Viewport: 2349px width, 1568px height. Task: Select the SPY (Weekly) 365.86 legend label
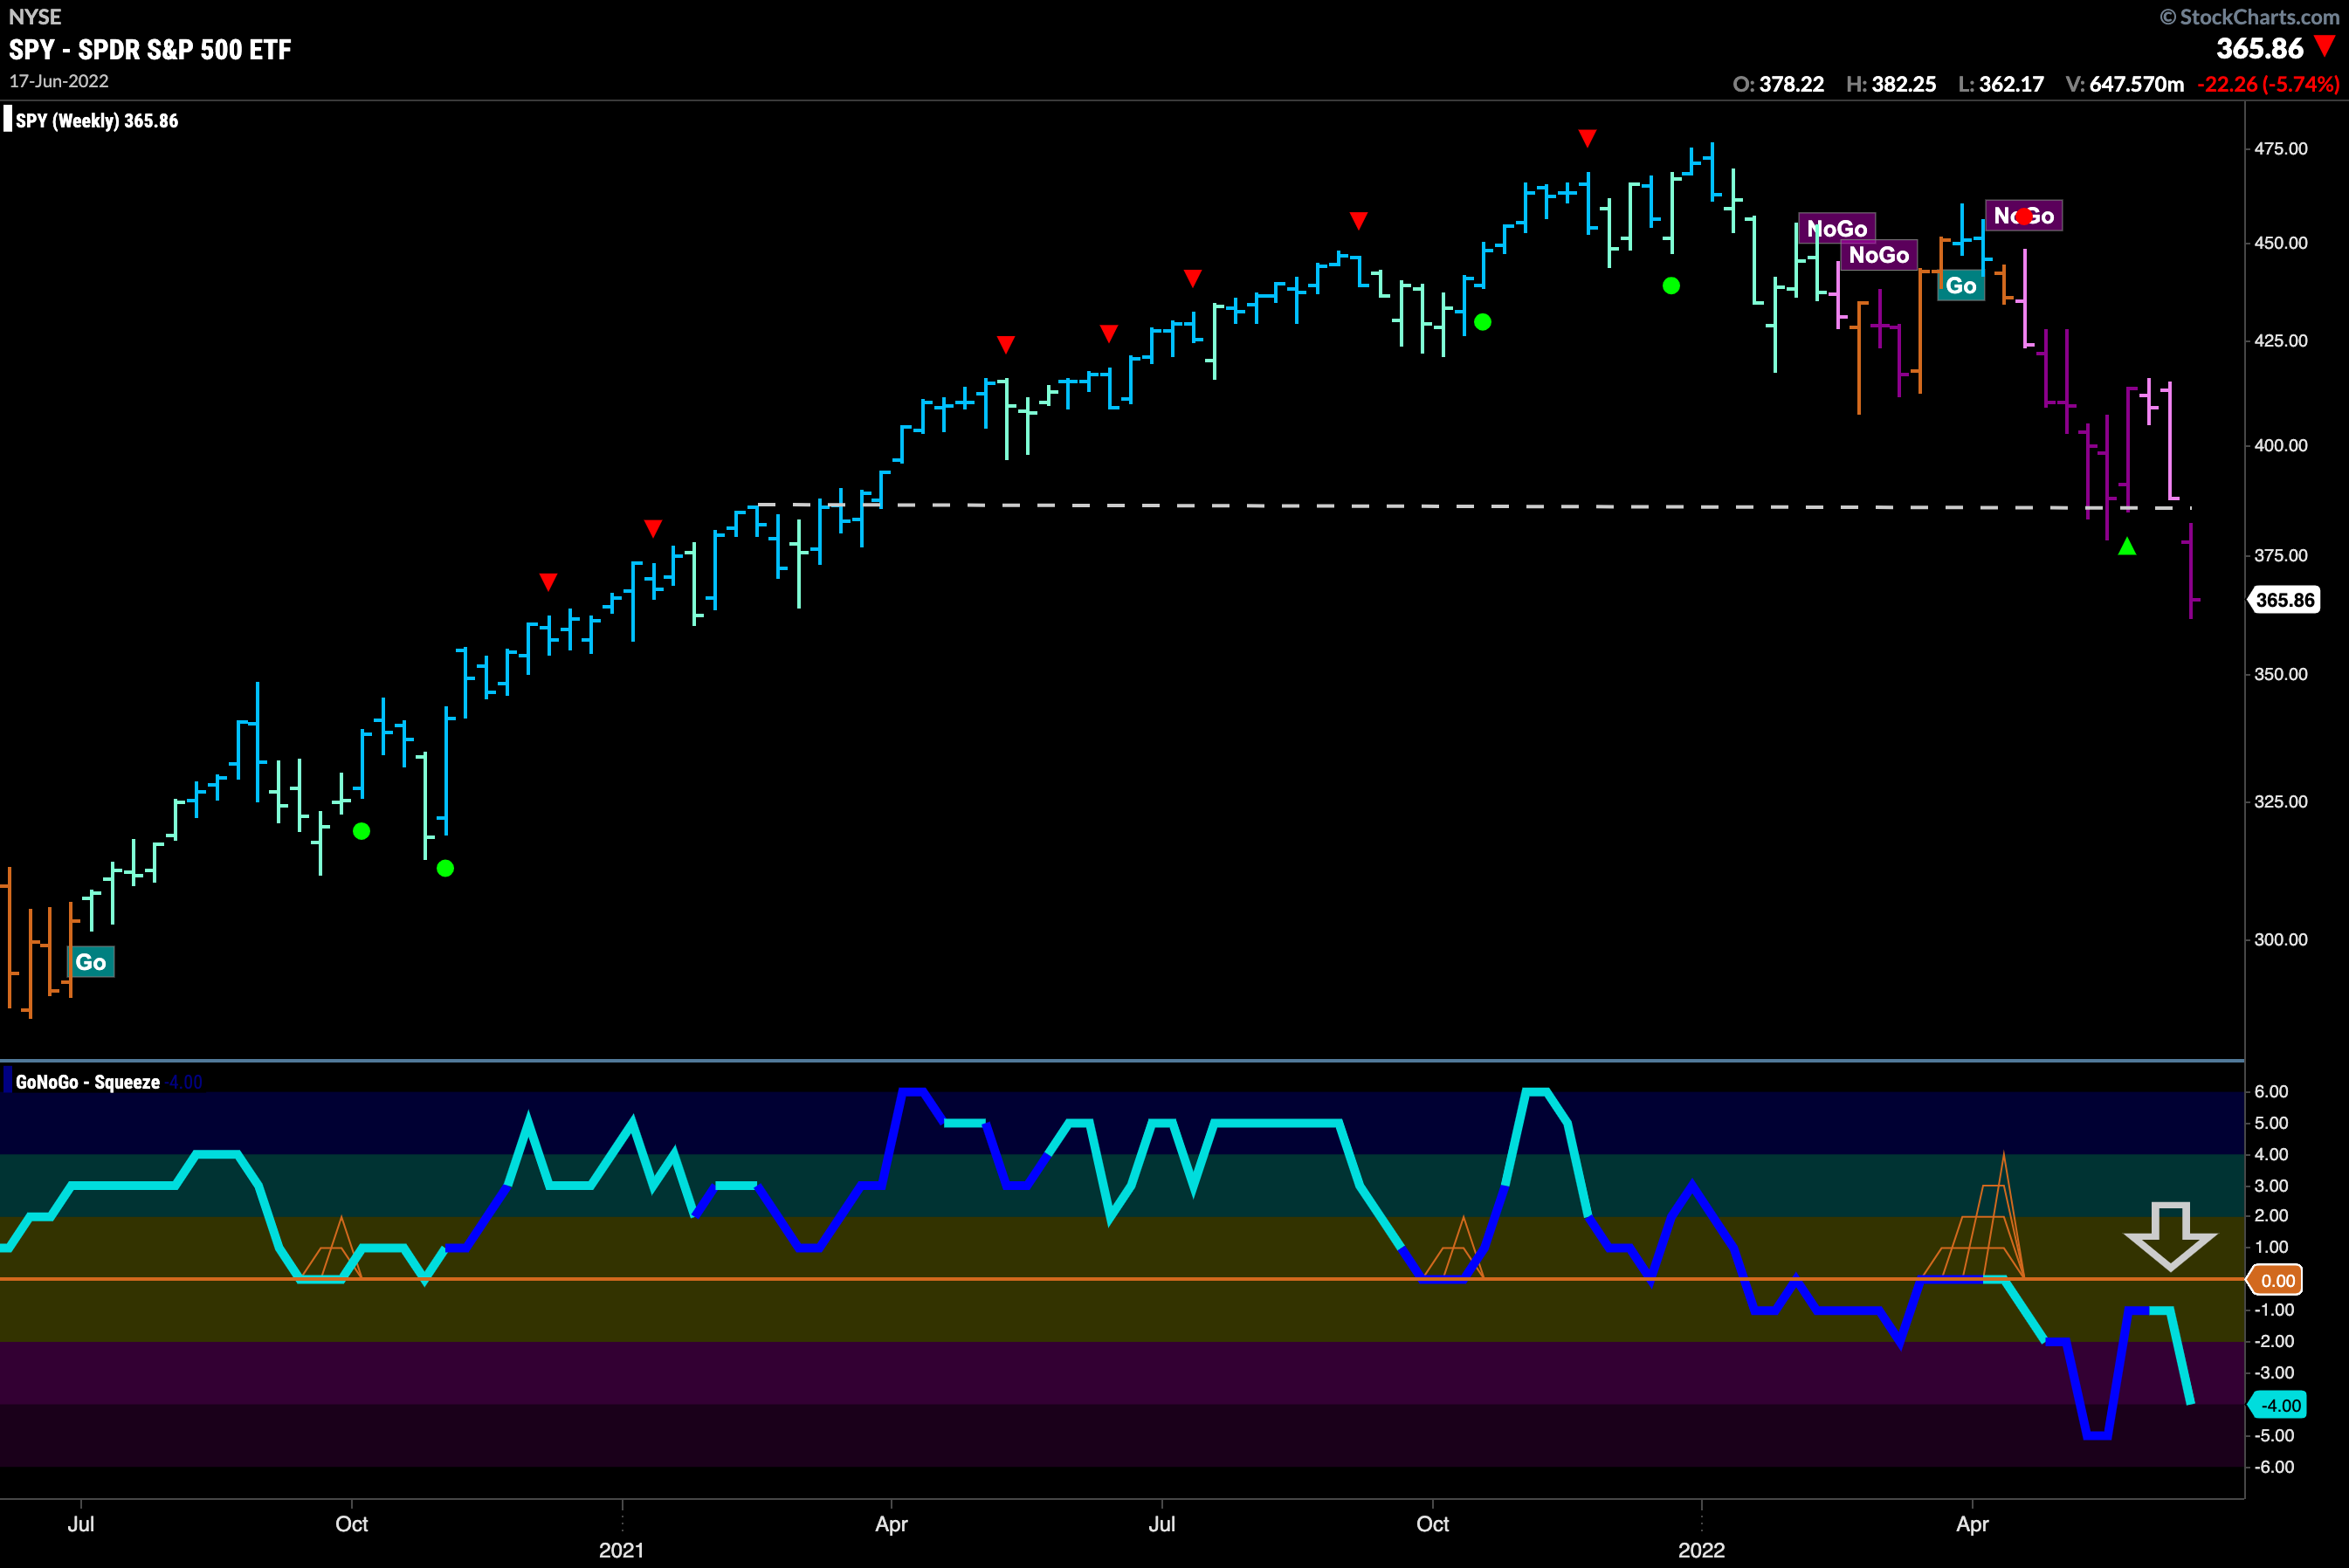point(97,121)
